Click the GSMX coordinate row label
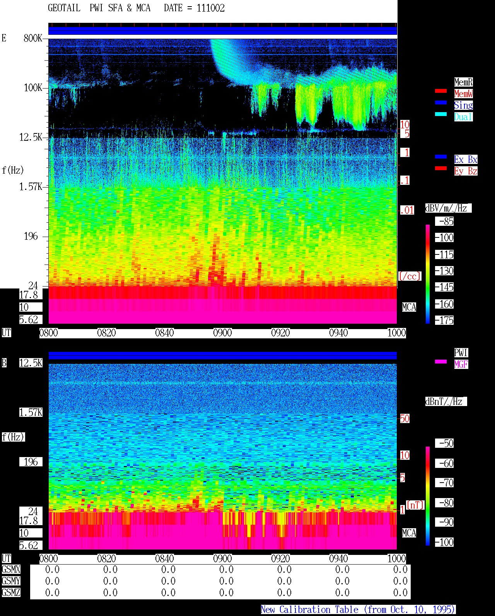This screenshot has width=495, height=616. [x=11, y=570]
